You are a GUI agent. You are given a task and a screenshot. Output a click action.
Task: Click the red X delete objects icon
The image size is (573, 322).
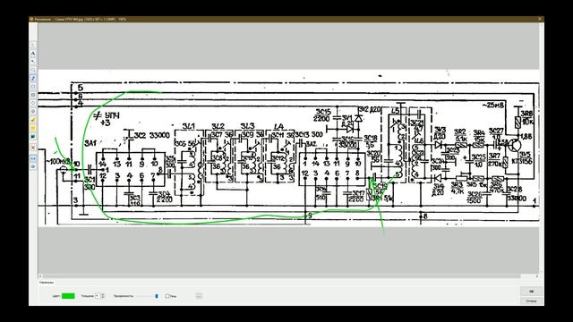(33, 148)
